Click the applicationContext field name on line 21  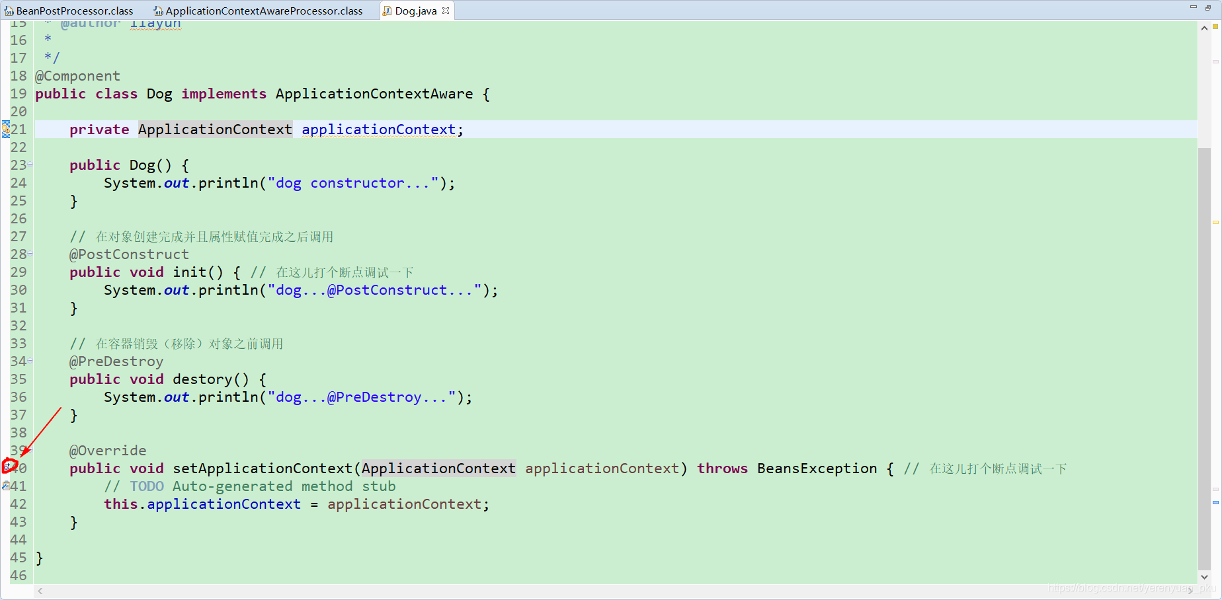pos(379,130)
